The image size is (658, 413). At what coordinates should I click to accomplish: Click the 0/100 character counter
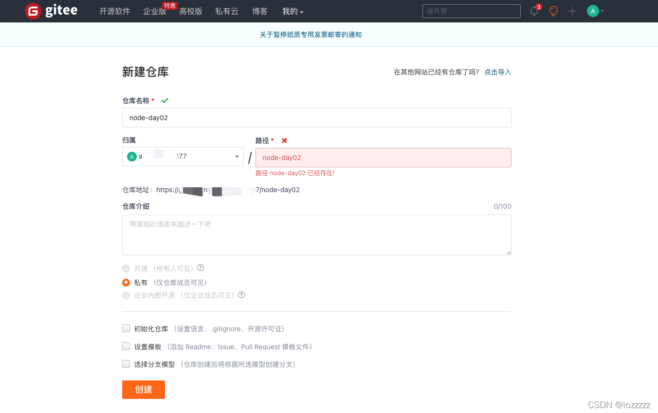point(503,206)
